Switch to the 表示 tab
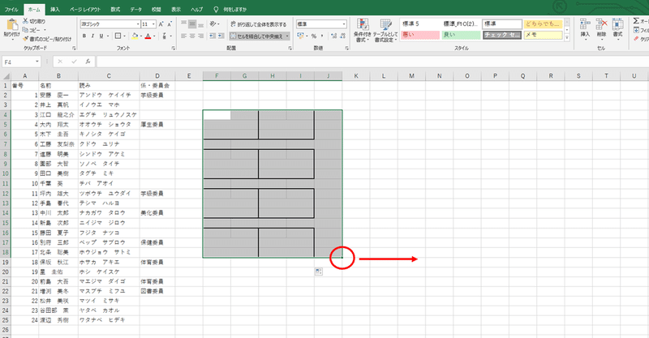Viewport: 649px width, 338px height. click(176, 9)
